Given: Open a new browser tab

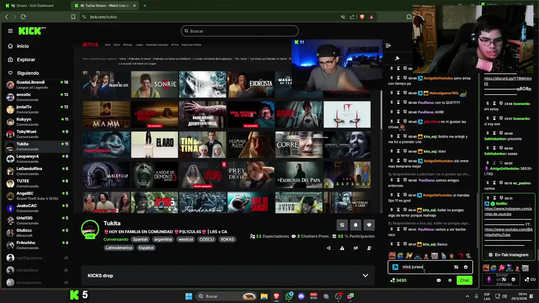Looking at the screenshot, I should pyautogui.click(x=144, y=5).
